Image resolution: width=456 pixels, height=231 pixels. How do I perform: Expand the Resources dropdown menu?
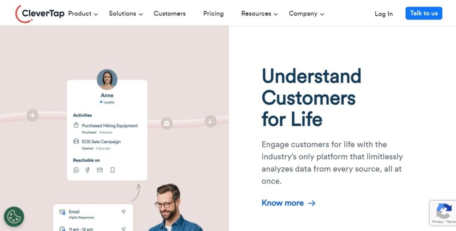pos(260,14)
